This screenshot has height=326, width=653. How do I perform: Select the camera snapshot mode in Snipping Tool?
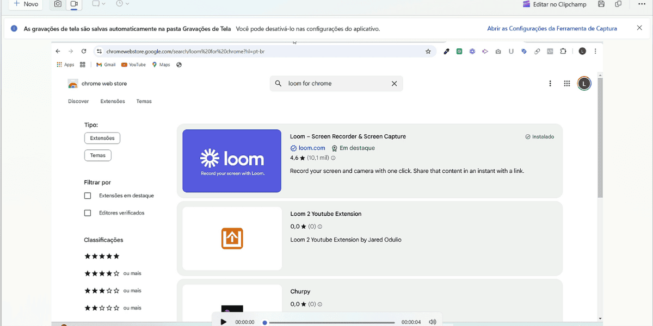coord(57,4)
